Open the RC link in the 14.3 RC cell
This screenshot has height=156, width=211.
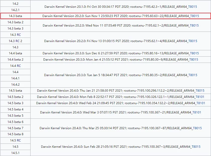click(x=19, y=35)
